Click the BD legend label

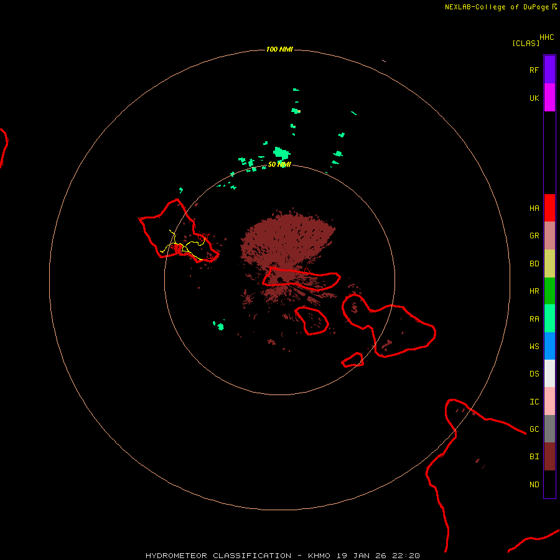pyautogui.click(x=534, y=264)
